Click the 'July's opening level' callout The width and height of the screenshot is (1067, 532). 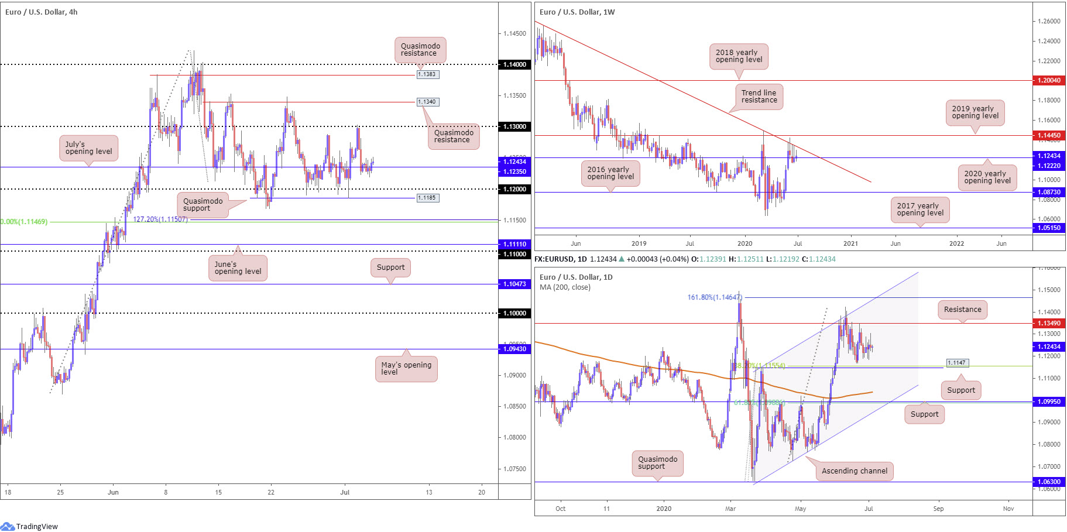(89, 148)
